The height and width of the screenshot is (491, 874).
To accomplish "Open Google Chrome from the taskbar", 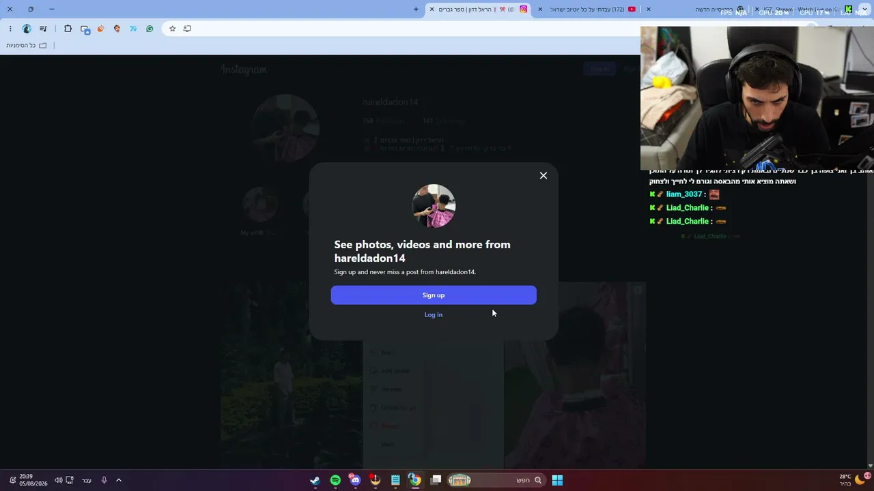I will (414, 480).
